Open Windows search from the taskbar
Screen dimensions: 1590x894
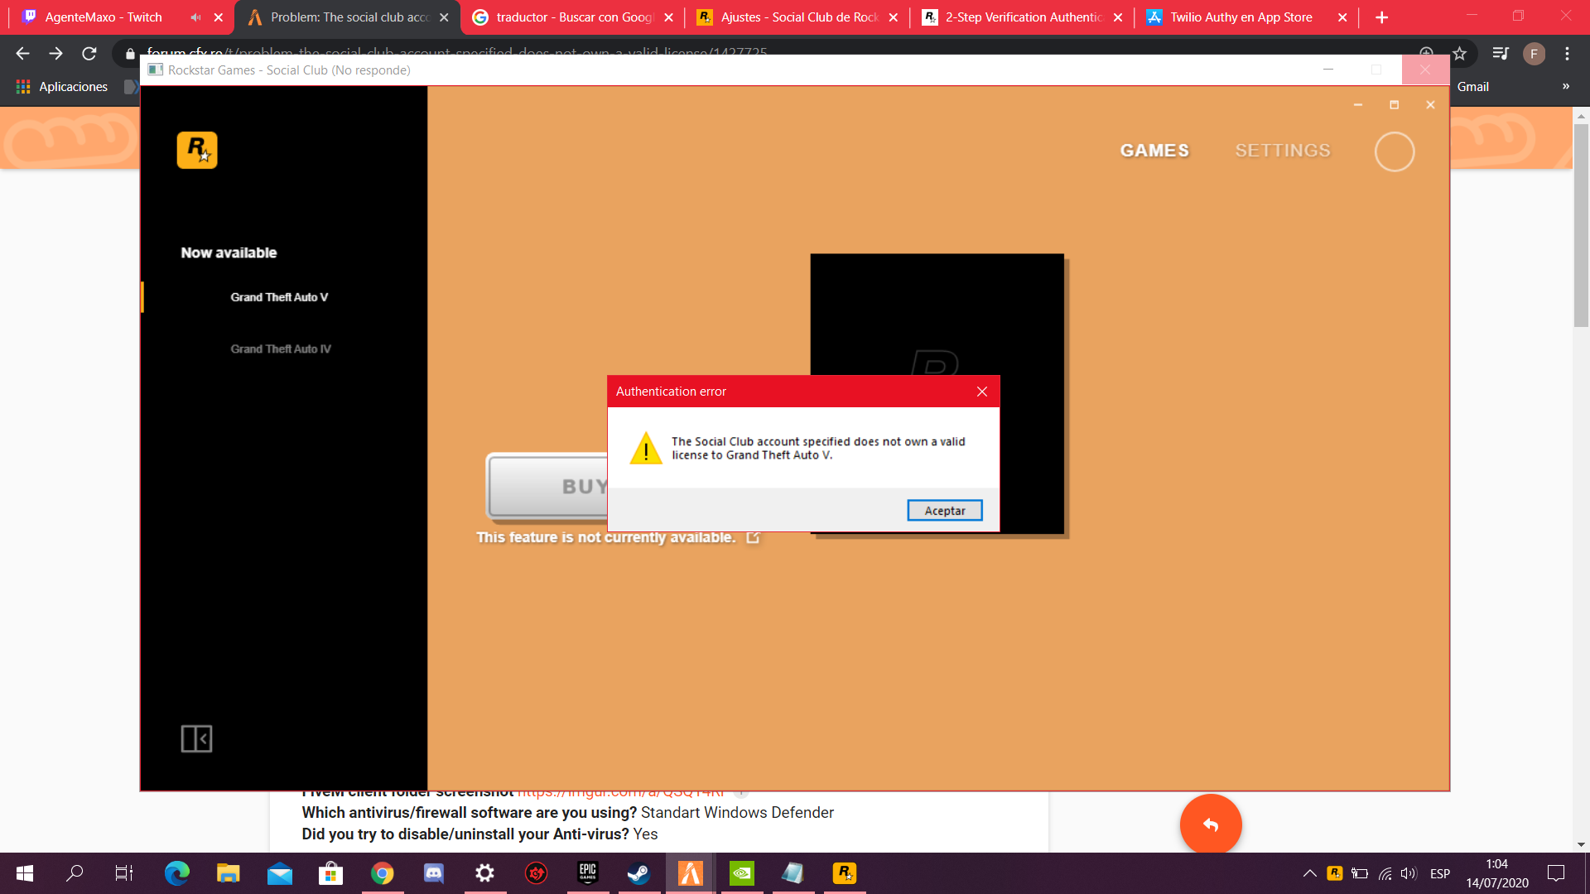click(75, 873)
